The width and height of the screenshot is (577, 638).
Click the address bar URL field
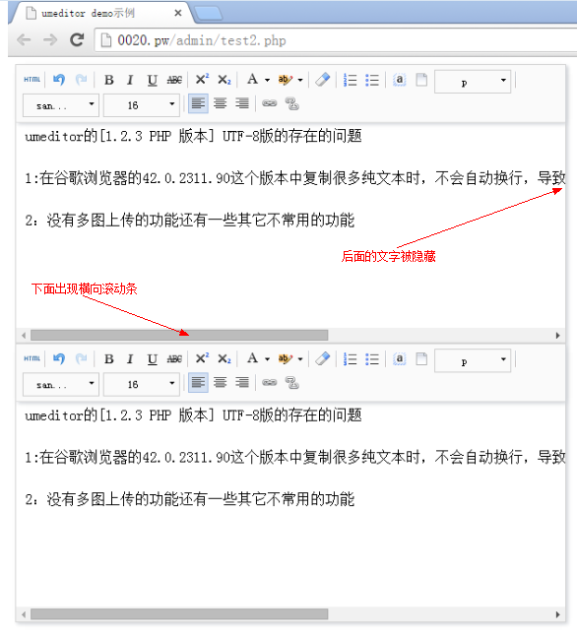[x=336, y=39]
